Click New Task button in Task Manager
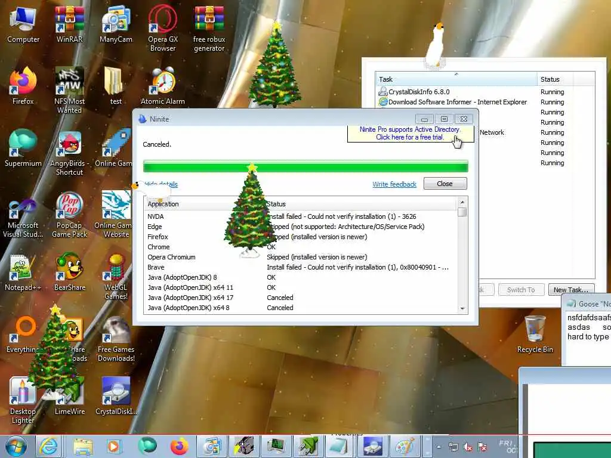The width and height of the screenshot is (611, 458). tap(571, 290)
